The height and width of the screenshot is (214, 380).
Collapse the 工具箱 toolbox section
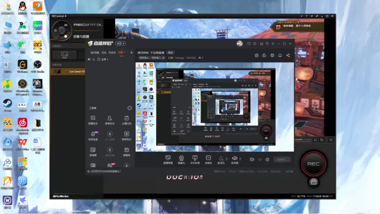tap(130, 108)
